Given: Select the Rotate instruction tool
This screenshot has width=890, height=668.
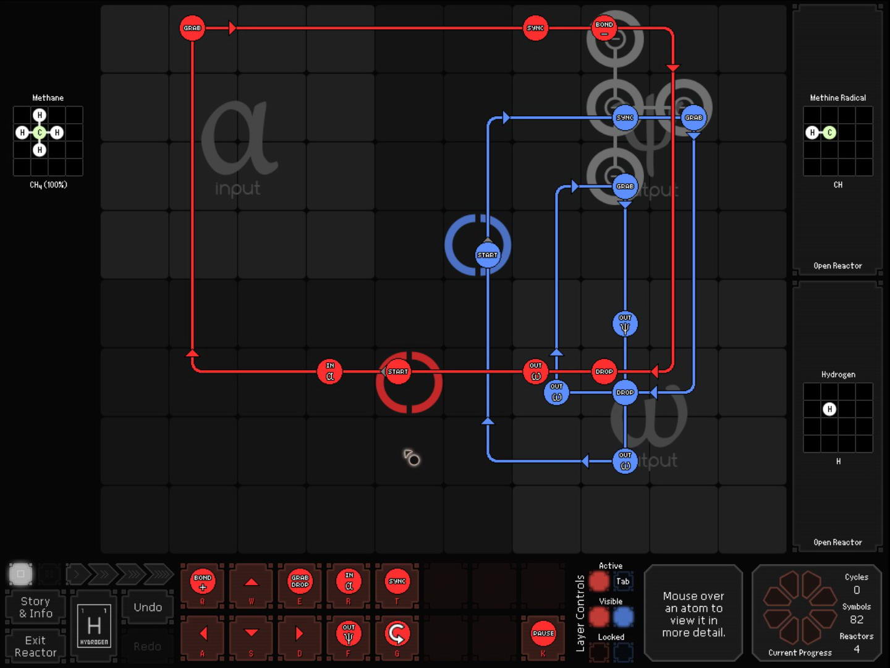Looking at the screenshot, I should 397,634.
